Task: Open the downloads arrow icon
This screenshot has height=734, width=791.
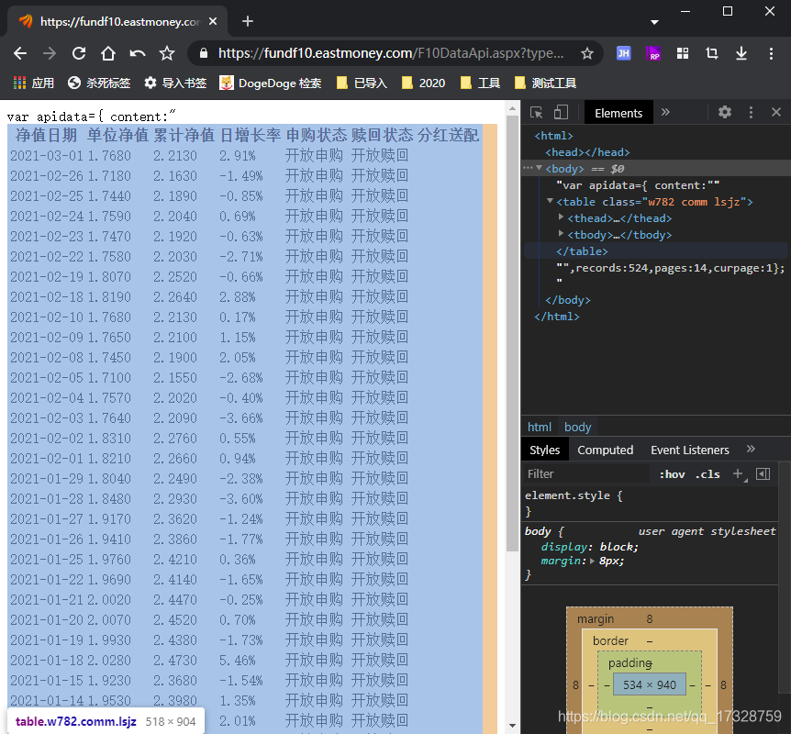Action: [741, 53]
